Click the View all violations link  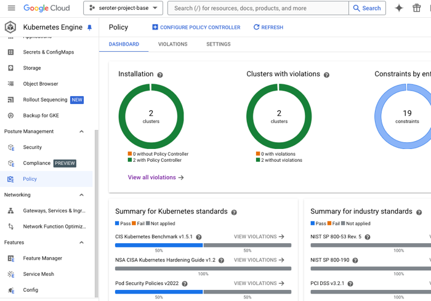[156, 177]
